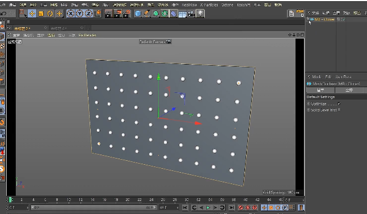This screenshot has height=214, width=367.
Task: Toggle the Optimize checkbox
Action: (x=339, y=104)
